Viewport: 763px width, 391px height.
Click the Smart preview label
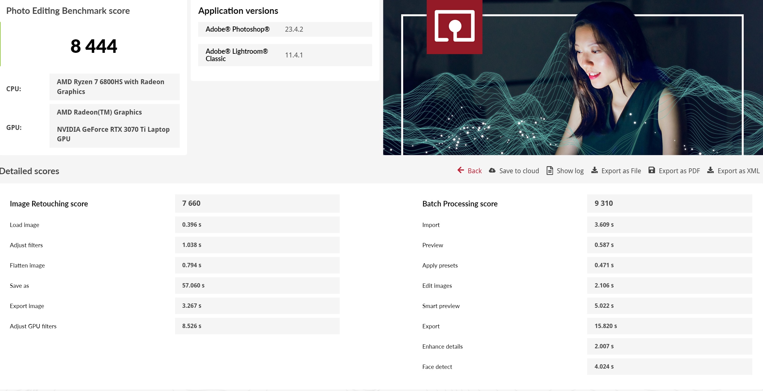coord(441,306)
